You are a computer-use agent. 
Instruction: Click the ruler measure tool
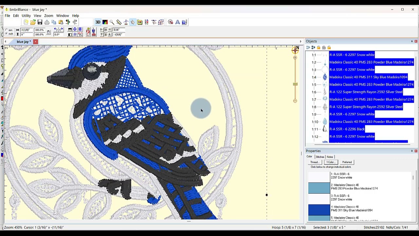tap(119, 22)
